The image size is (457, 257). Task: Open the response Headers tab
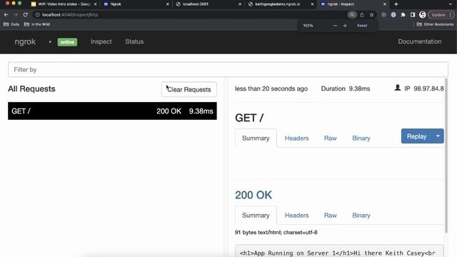297,216
